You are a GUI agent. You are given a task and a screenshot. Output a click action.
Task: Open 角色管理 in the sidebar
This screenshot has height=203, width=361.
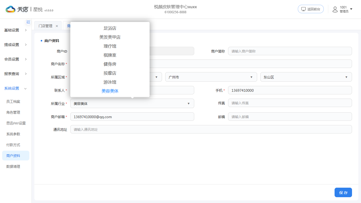click(x=16, y=112)
